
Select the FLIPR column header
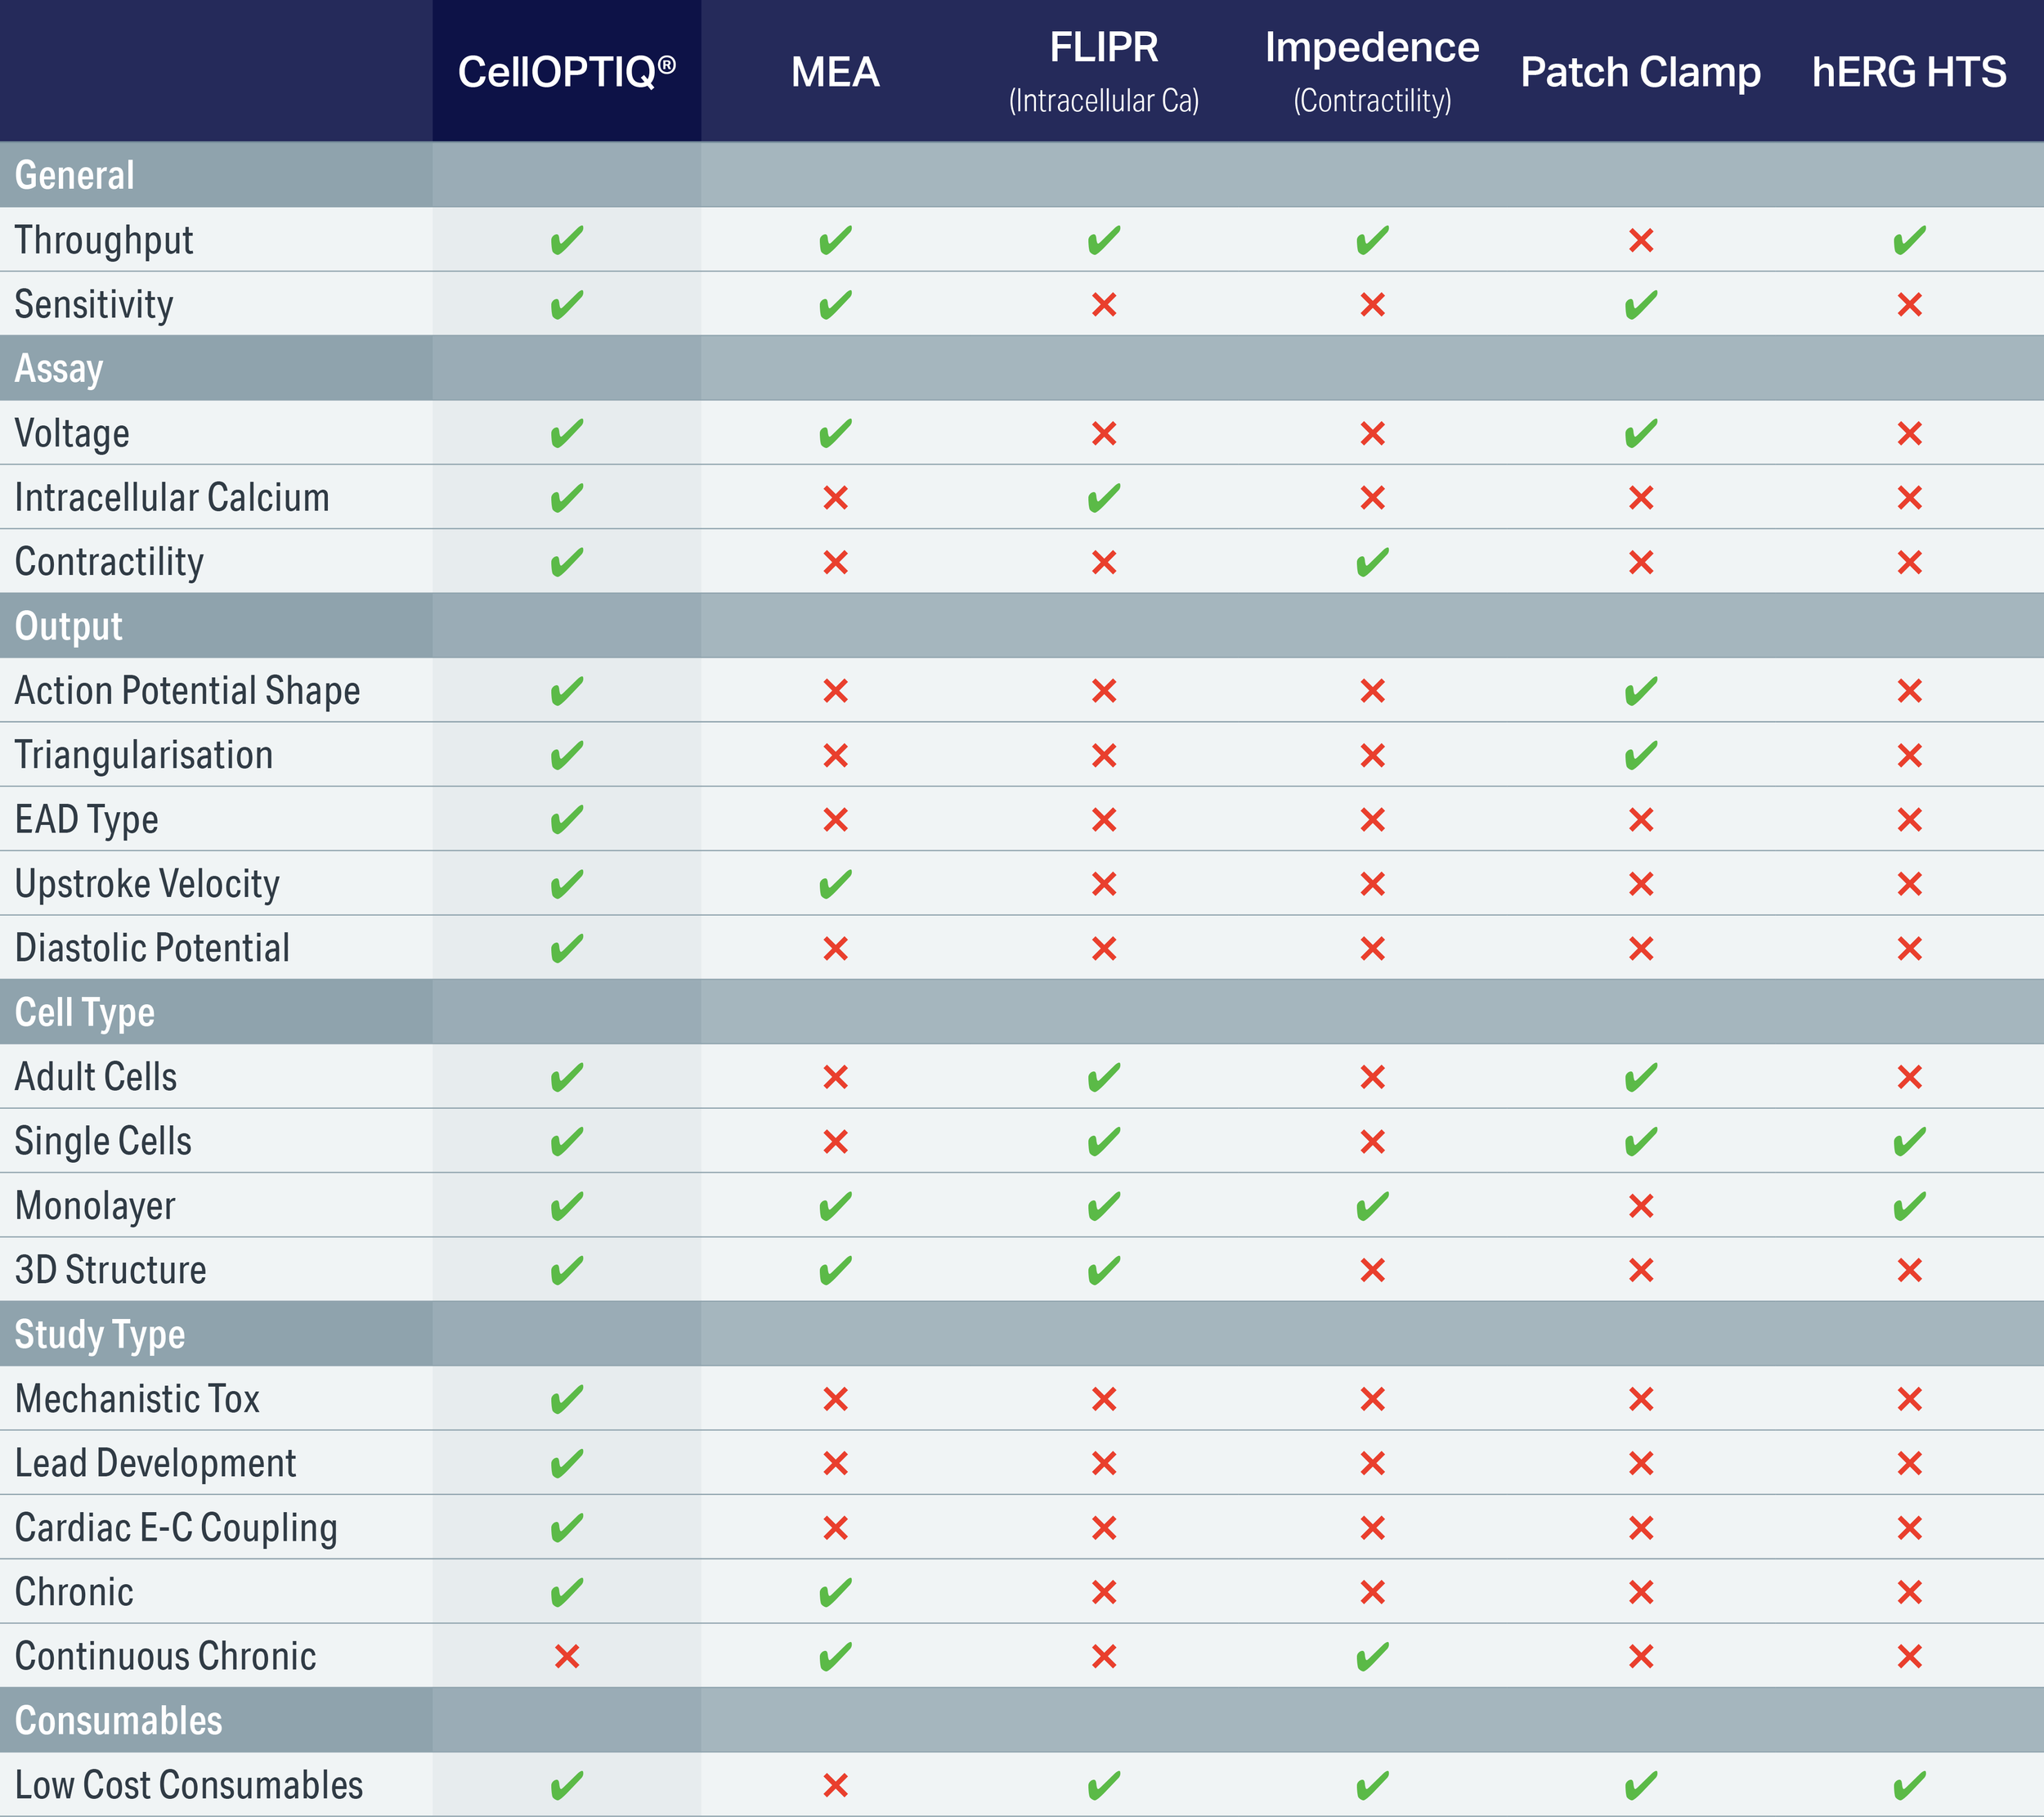1104,72
